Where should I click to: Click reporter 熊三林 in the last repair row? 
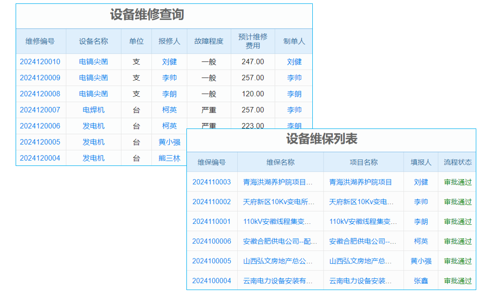click(169, 158)
